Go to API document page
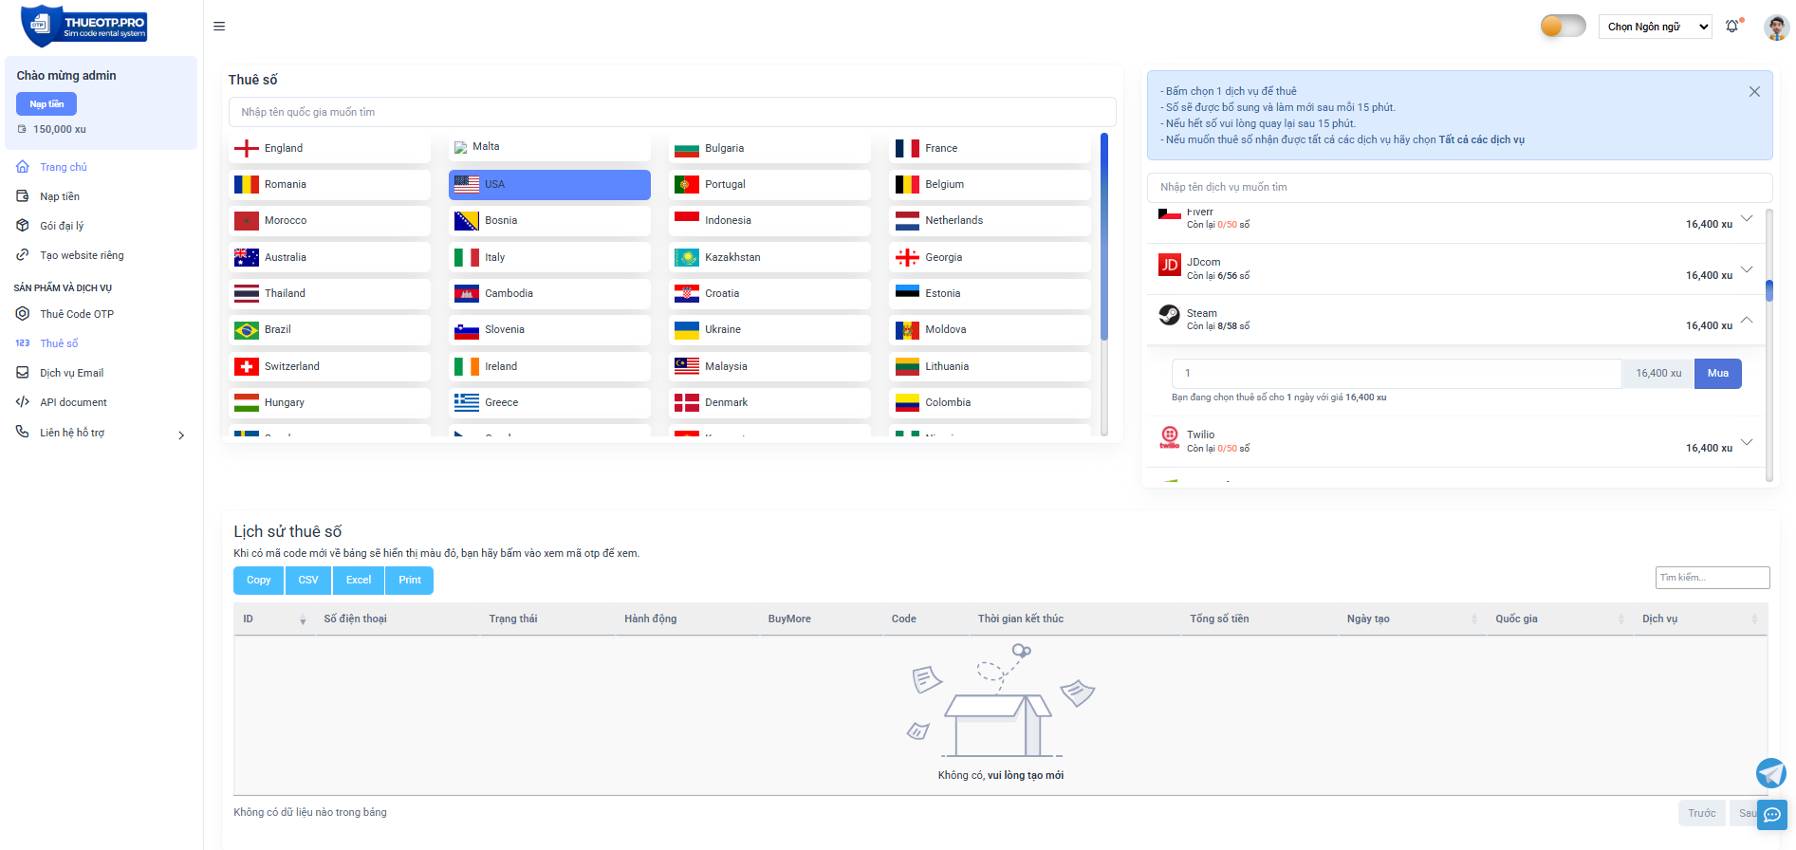 pos(73,402)
